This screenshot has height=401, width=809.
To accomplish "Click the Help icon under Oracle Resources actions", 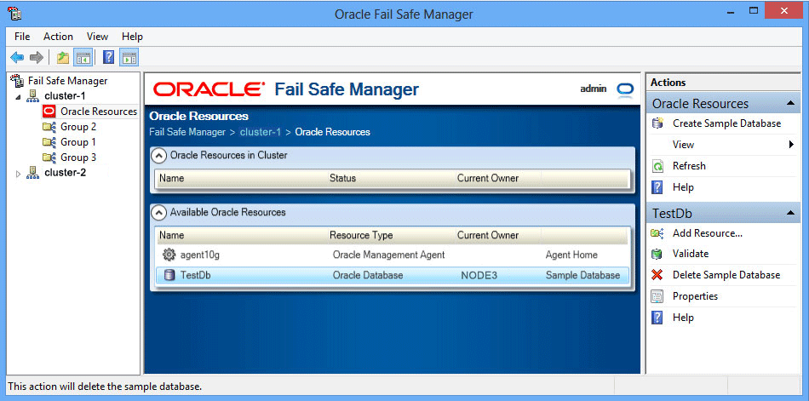I will [657, 187].
